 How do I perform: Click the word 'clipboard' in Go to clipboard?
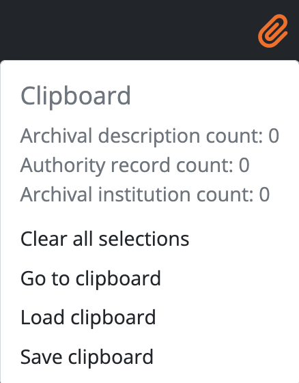pos(118,279)
